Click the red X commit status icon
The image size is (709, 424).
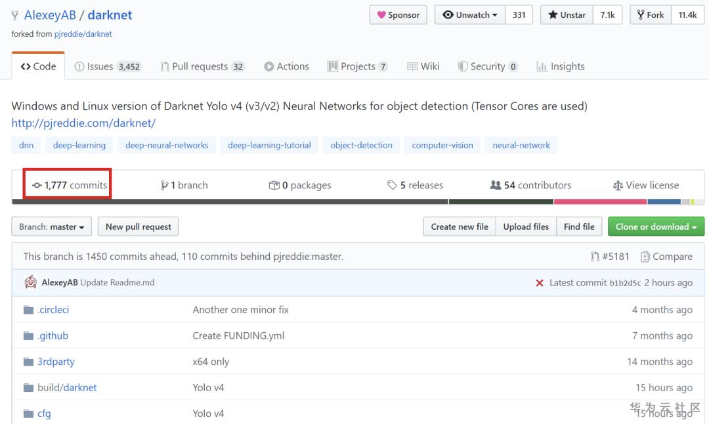540,283
